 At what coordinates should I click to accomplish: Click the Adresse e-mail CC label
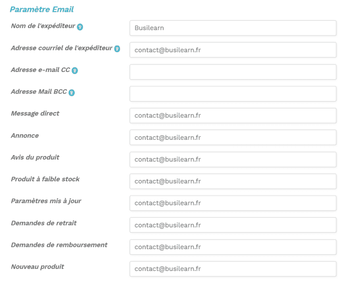tap(41, 70)
